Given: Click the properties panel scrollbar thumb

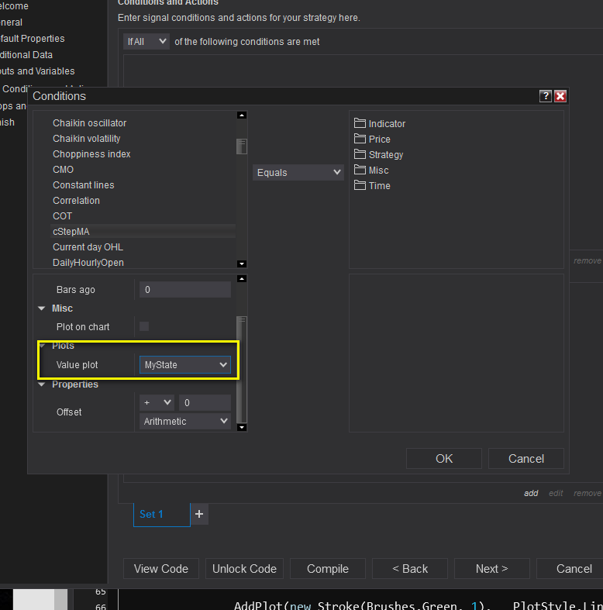Looking at the screenshot, I should [x=242, y=370].
